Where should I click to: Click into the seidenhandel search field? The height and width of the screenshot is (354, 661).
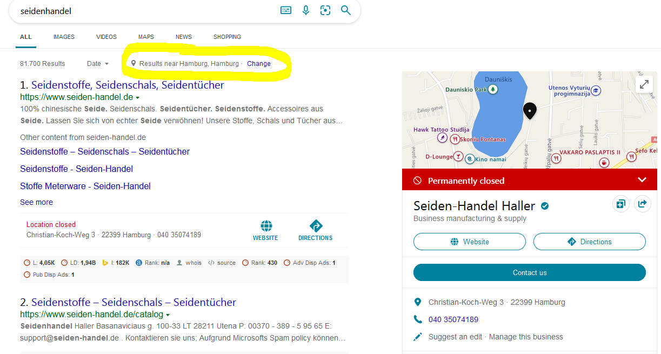(141, 11)
